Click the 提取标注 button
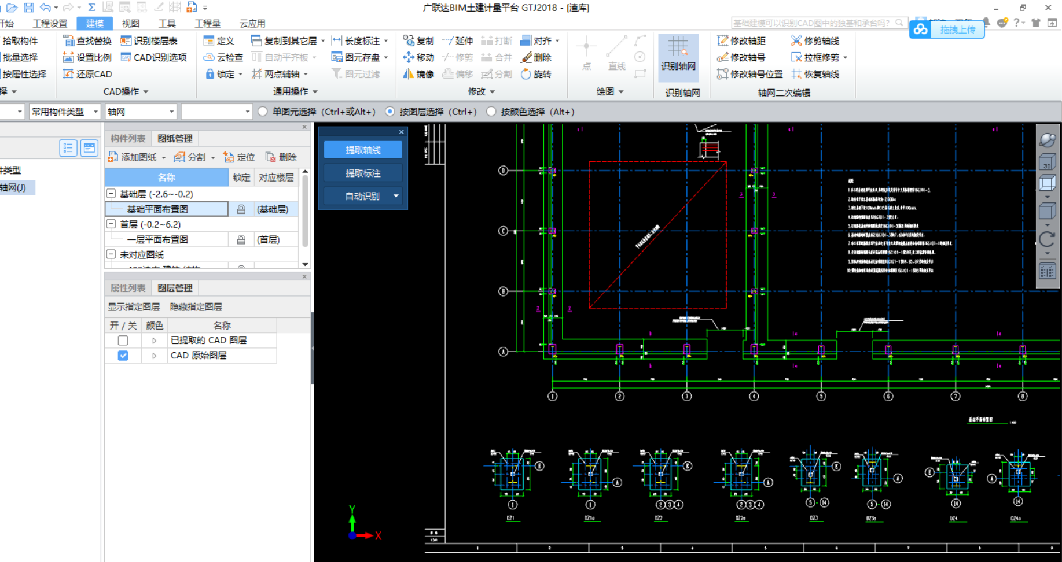Viewport: 1062px width, 562px height. (363, 173)
